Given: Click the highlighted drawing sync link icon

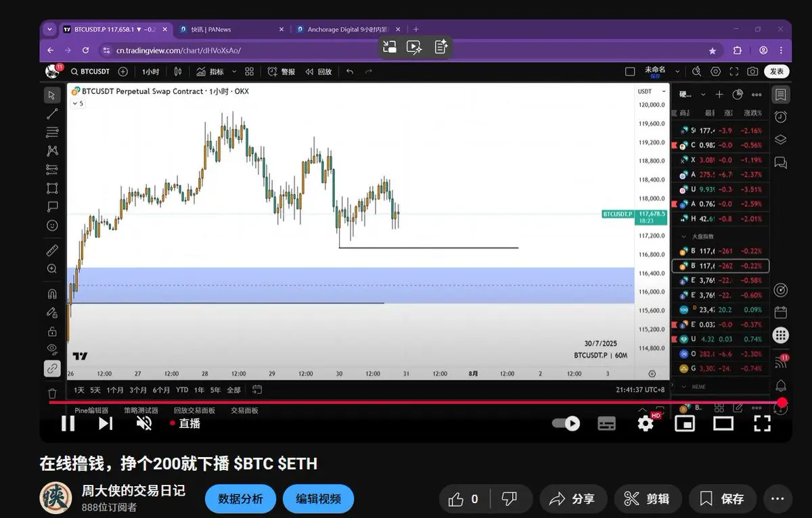Looking at the screenshot, I should [52, 369].
